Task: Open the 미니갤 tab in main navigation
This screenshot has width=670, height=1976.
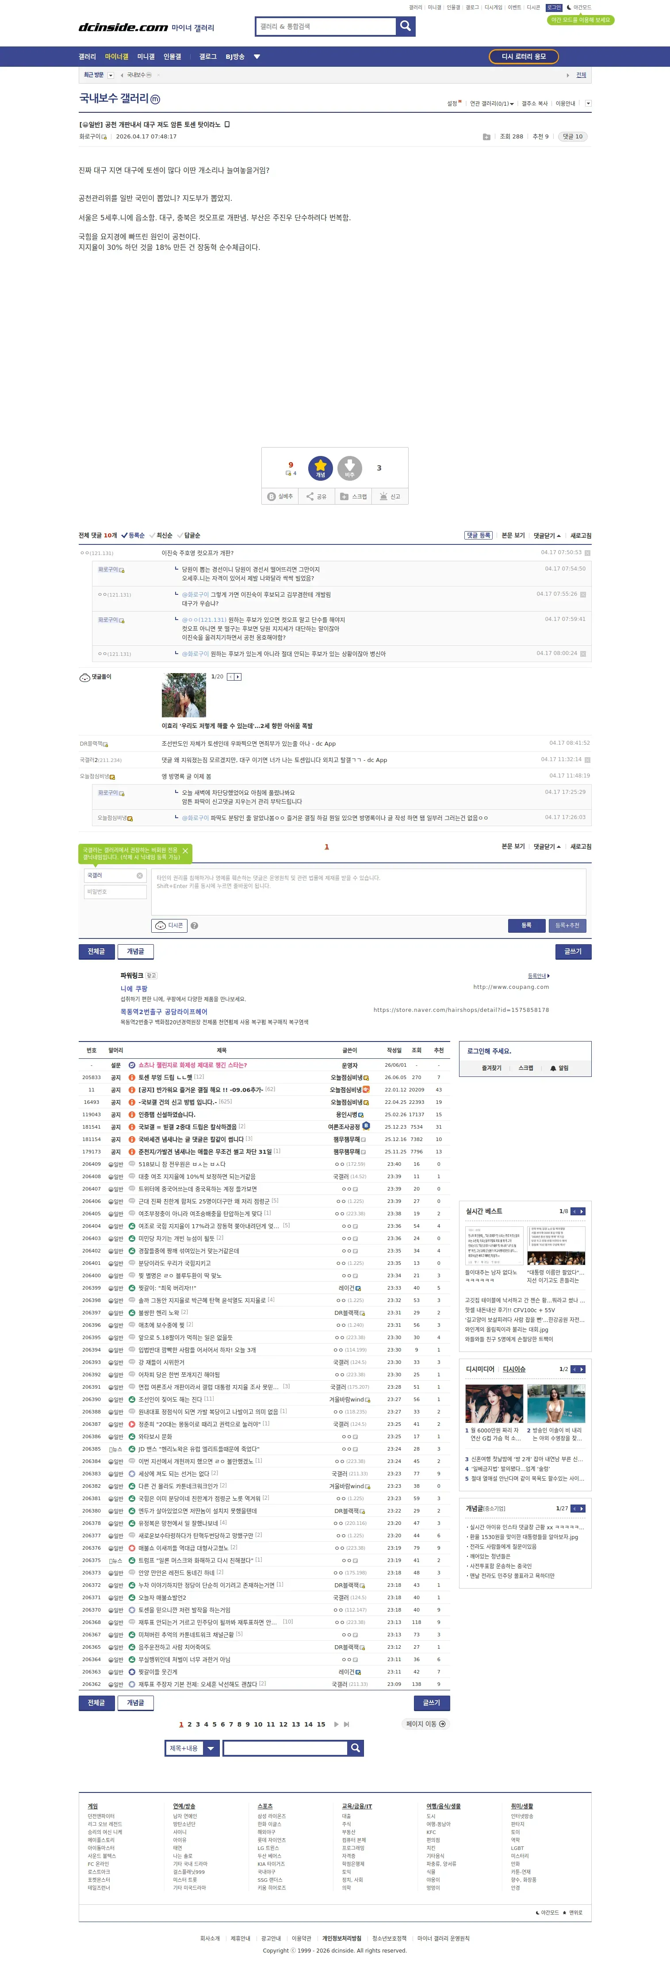Action: coord(146,57)
